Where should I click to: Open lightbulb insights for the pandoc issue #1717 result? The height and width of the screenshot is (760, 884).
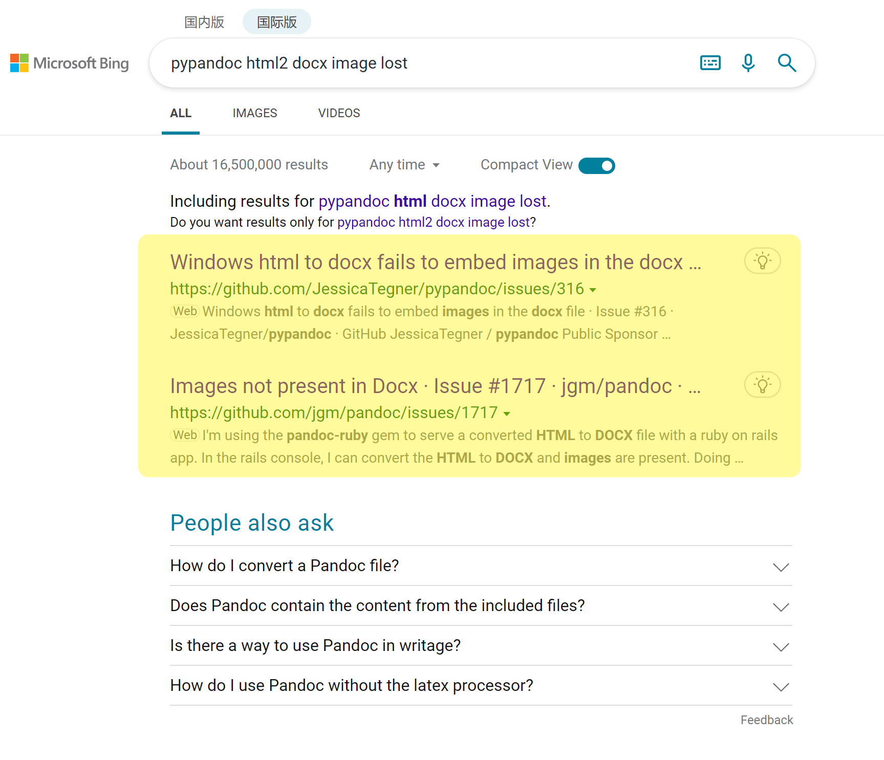(x=762, y=385)
